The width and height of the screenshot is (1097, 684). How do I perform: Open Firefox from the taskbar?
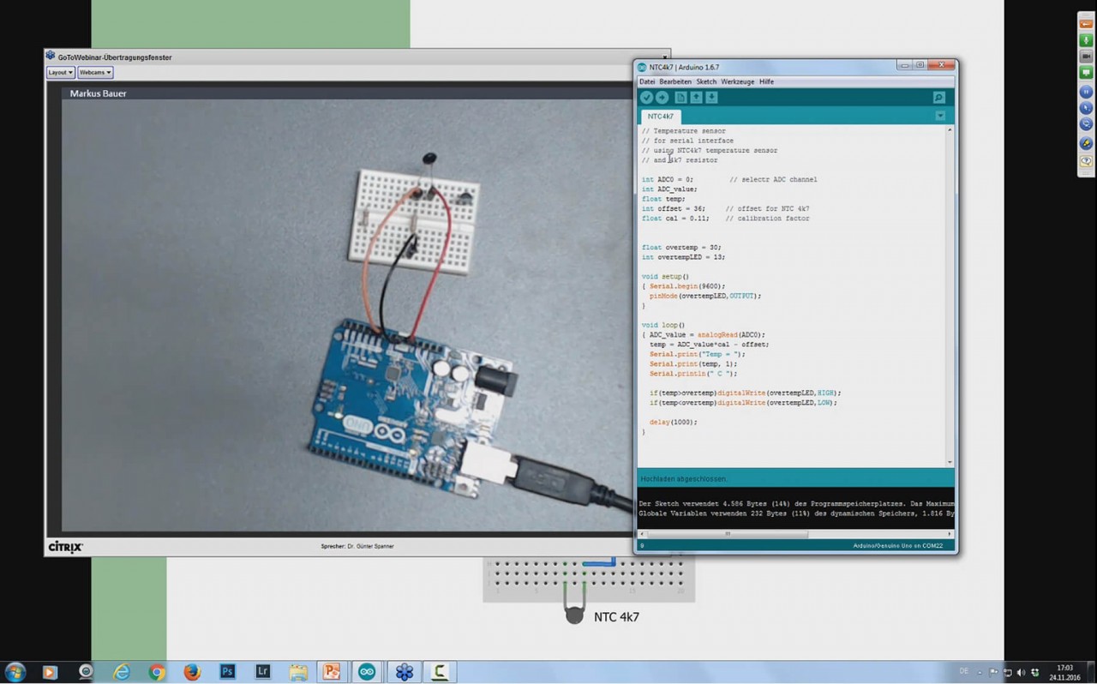191,671
